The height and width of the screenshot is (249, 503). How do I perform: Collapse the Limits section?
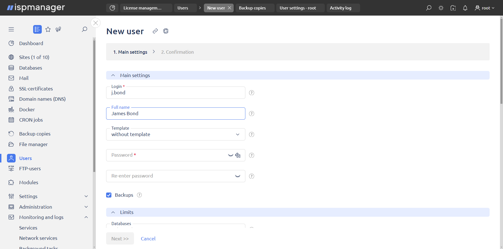coord(113,212)
